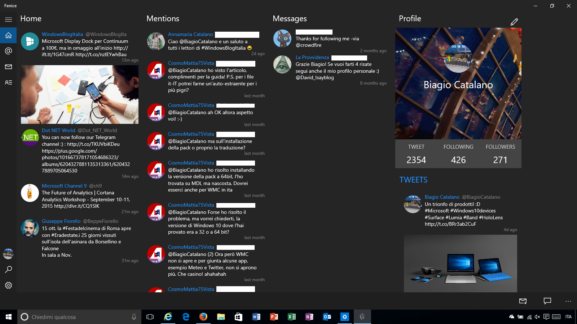Click the Cortana search box
Image resolution: width=577 pixels, height=324 pixels.
tap(79, 317)
